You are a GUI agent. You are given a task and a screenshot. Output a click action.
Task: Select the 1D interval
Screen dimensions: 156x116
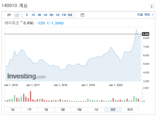[x=57, y=15]
